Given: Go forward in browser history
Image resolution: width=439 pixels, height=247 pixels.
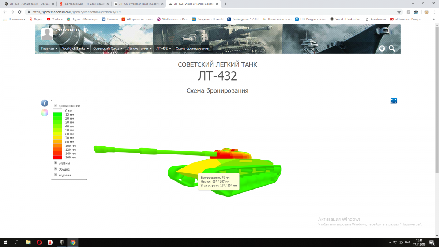Looking at the screenshot, I should click(12, 12).
